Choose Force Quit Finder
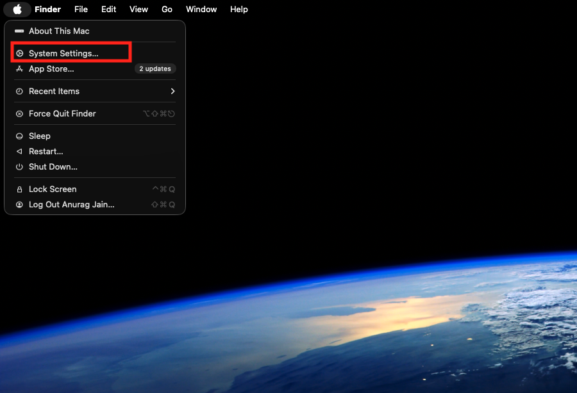577x393 pixels. click(62, 114)
